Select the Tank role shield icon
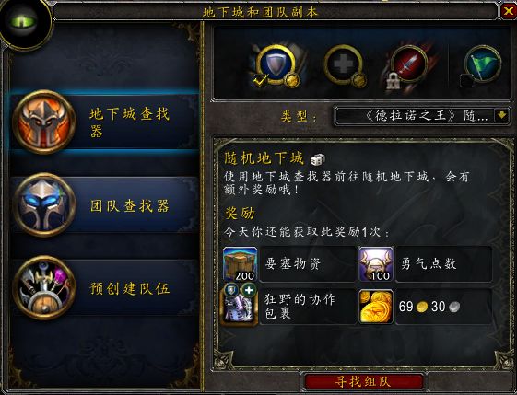Screen dimensions: 517x395 (276, 64)
